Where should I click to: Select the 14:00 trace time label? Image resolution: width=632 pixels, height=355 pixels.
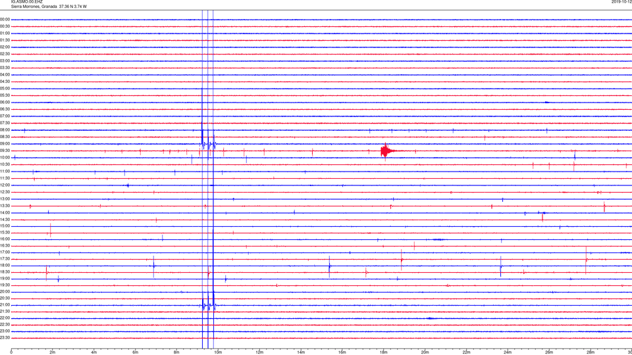point(5,212)
